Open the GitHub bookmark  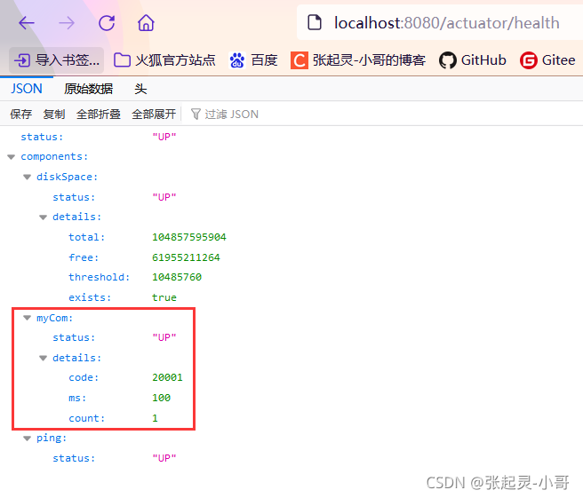pos(473,60)
